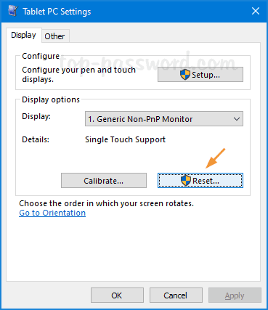Click the Configure your pen and touch description
The image size is (268, 310).
click(78, 75)
